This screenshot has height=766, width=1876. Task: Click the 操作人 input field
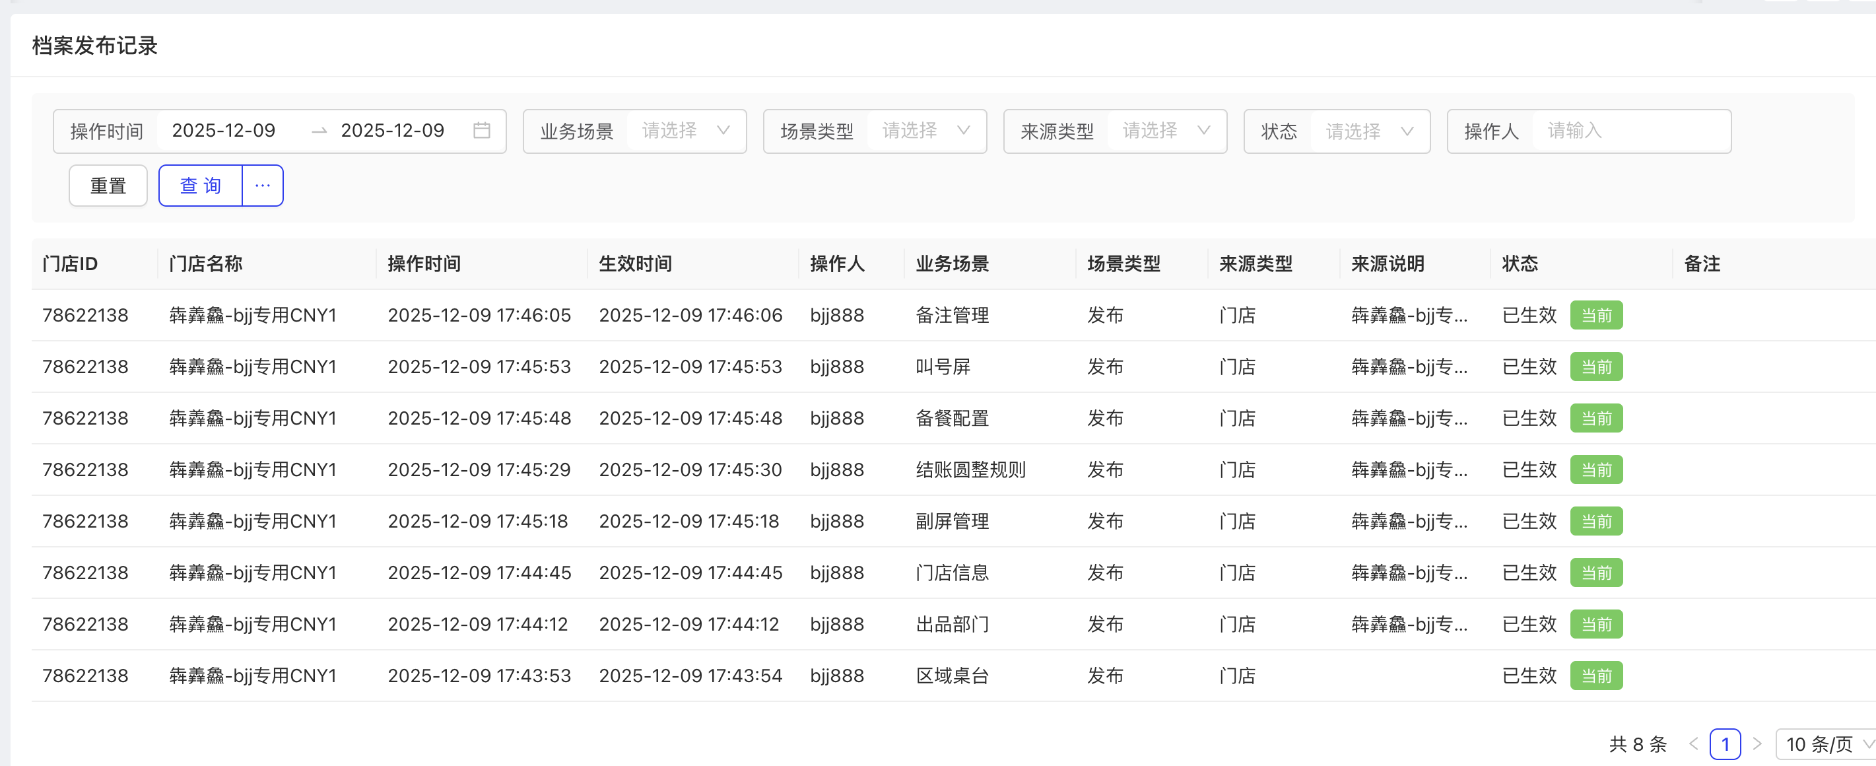1630,131
